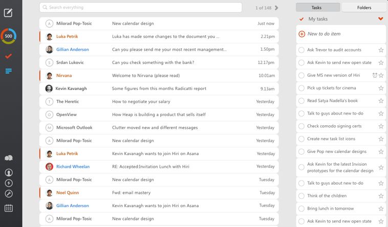Open the calendar icon in sidebar

(x=8, y=208)
